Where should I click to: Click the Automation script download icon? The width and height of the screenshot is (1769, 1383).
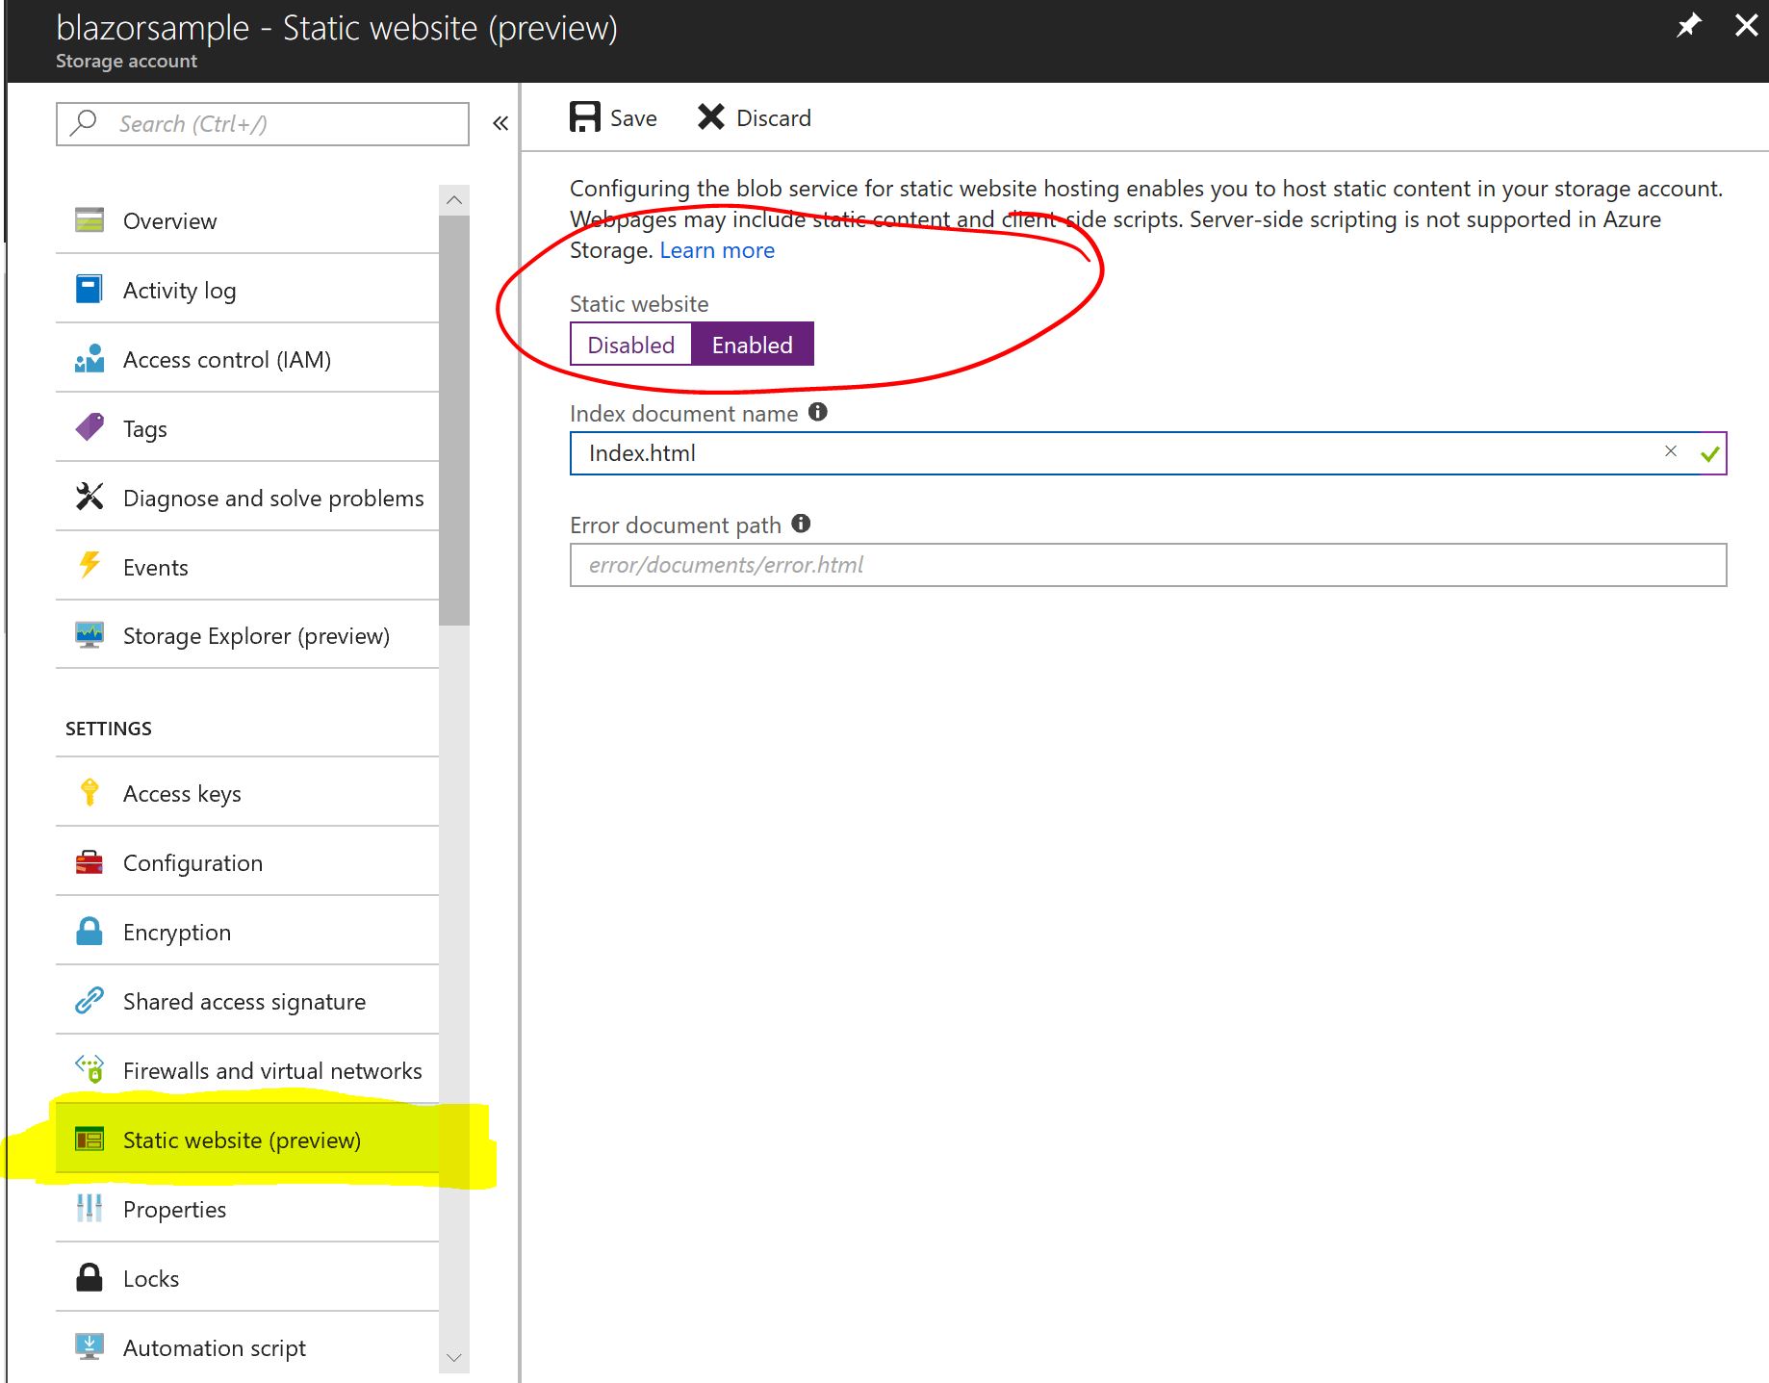click(90, 1346)
